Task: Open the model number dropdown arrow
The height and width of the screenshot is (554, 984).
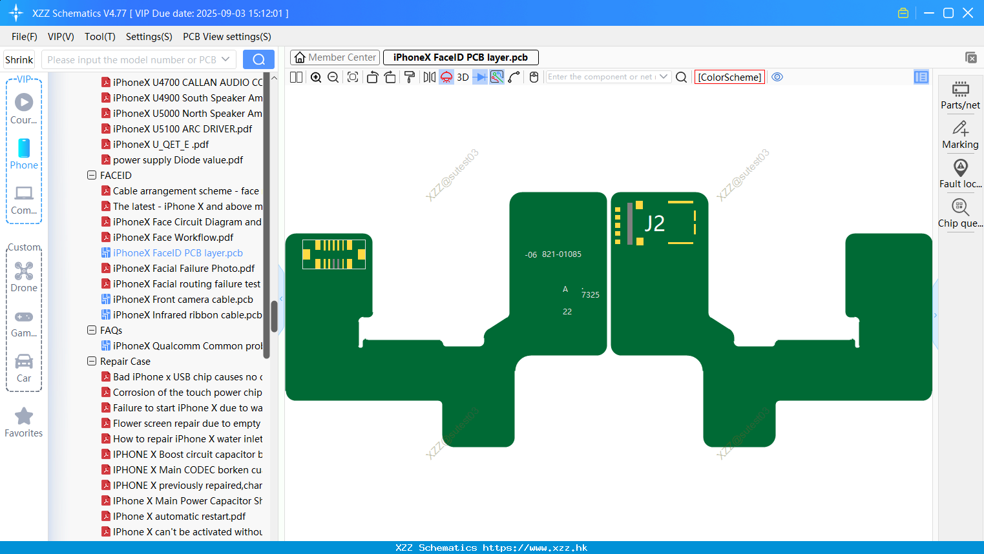Action: [225, 59]
